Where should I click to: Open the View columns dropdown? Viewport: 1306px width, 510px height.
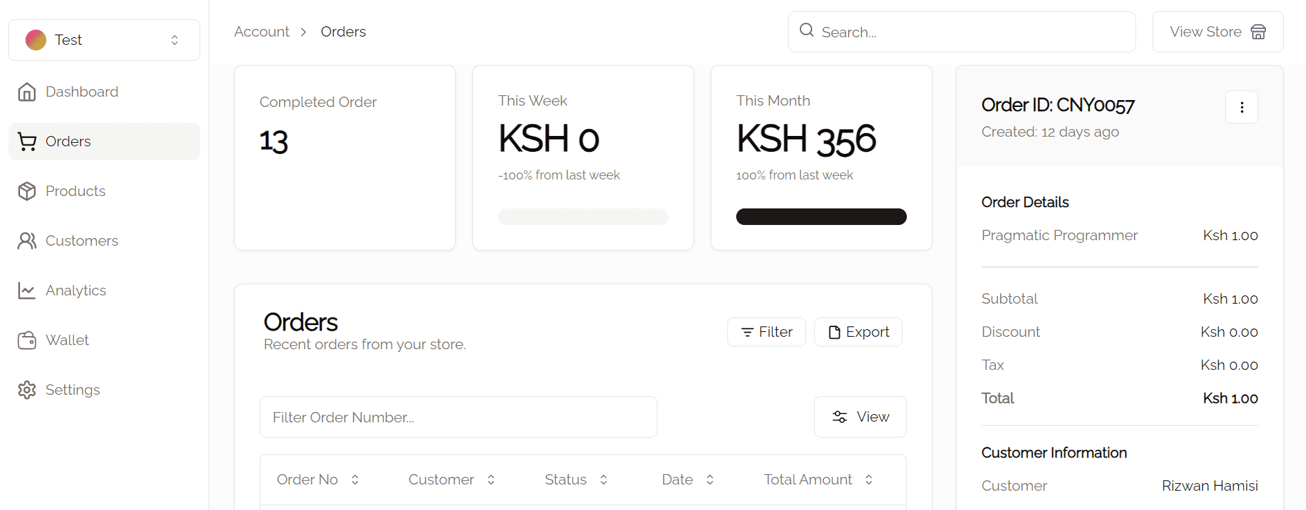coord(860,417)
